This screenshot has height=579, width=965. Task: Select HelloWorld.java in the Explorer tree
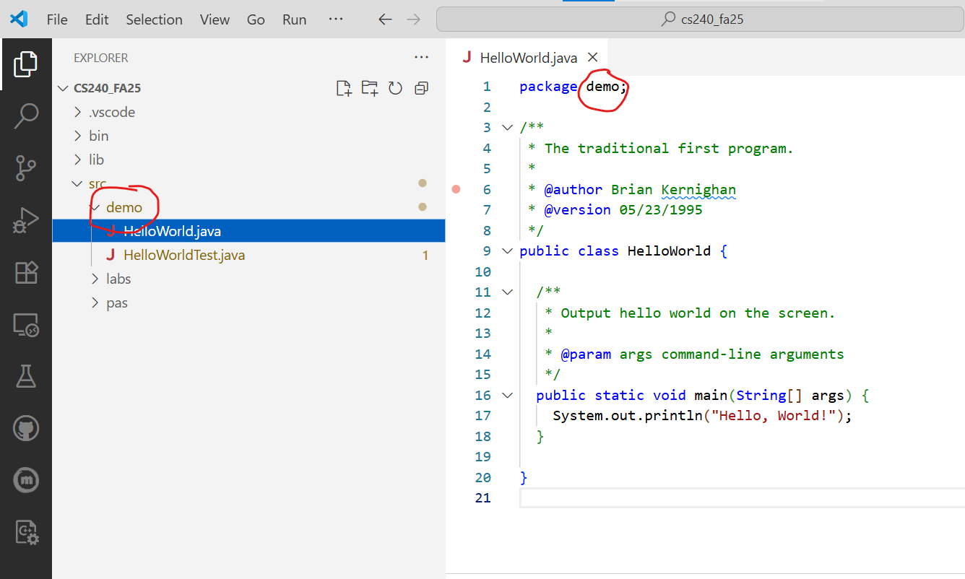coord(248,231)
